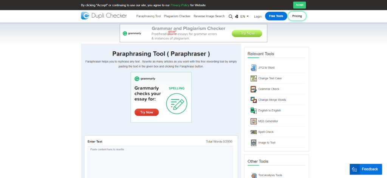Expand the EN language dropdown

tap(244, 17)
